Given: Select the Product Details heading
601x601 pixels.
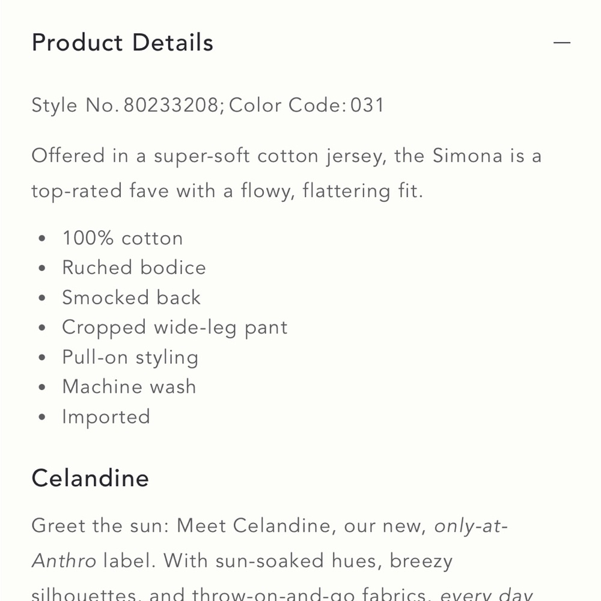Looking at the screenshot, I should click(123, 42).
